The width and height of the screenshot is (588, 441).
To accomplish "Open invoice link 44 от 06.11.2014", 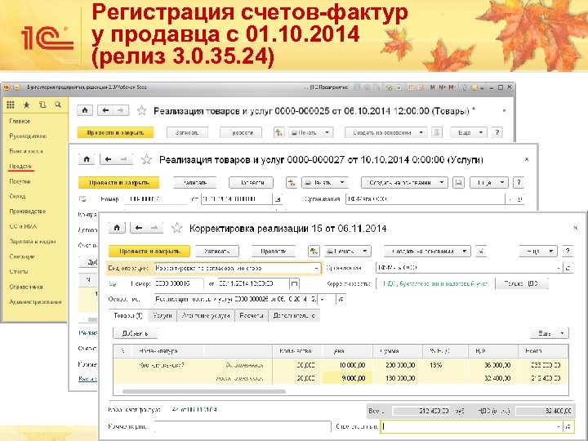I will click(194, 410).
